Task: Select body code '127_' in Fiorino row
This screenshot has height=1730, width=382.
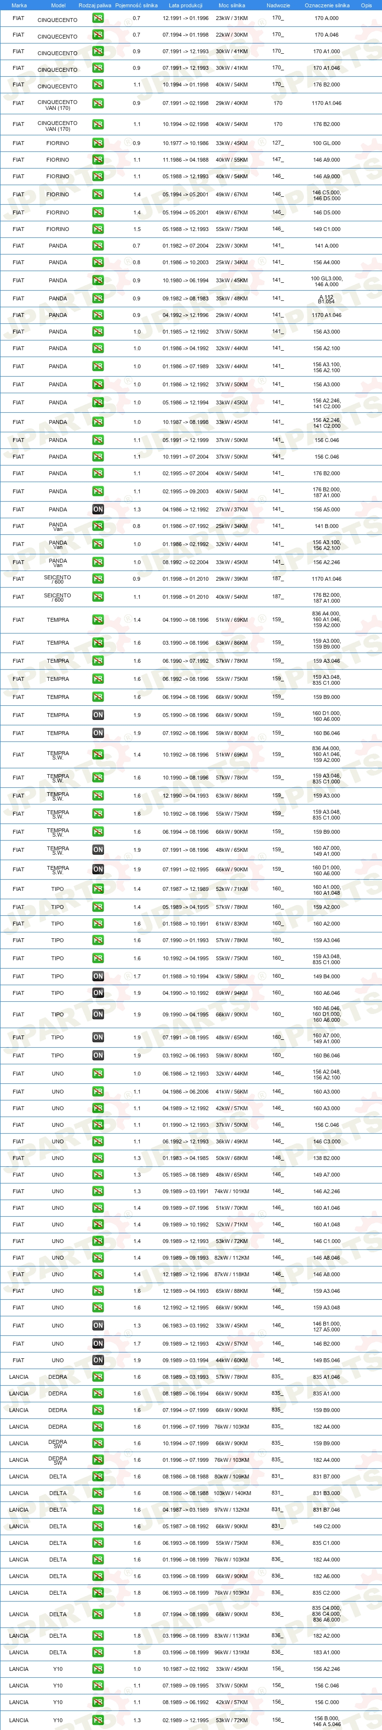Action: pyautogui.click(x=277, y=143)
